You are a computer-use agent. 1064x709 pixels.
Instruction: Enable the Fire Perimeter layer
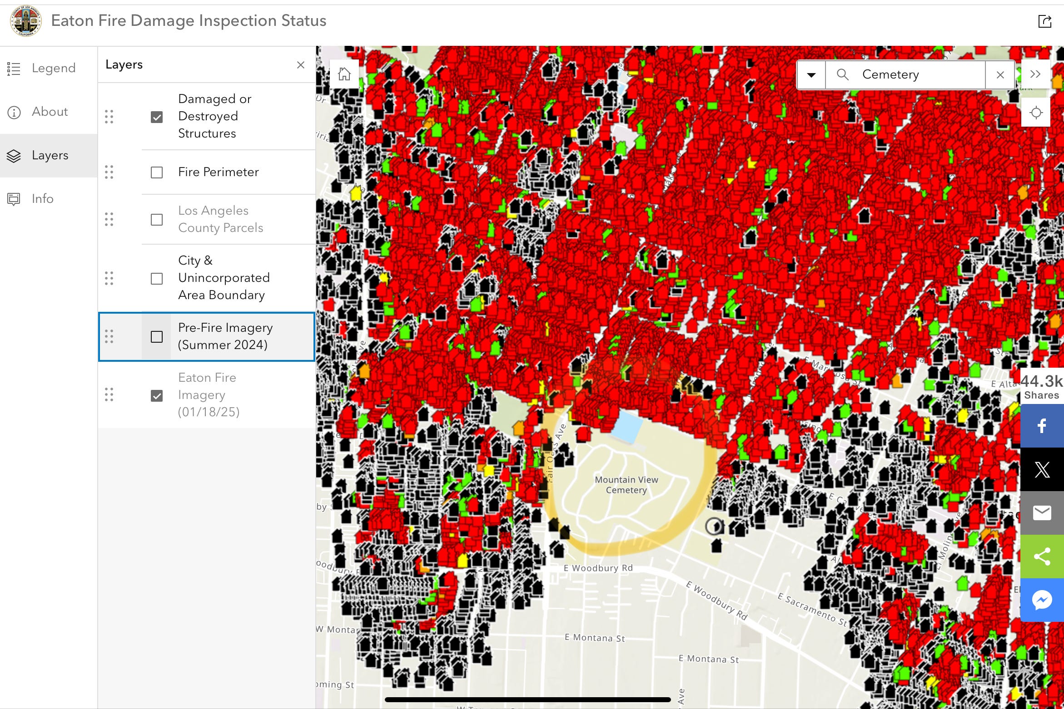pos(157,172)
